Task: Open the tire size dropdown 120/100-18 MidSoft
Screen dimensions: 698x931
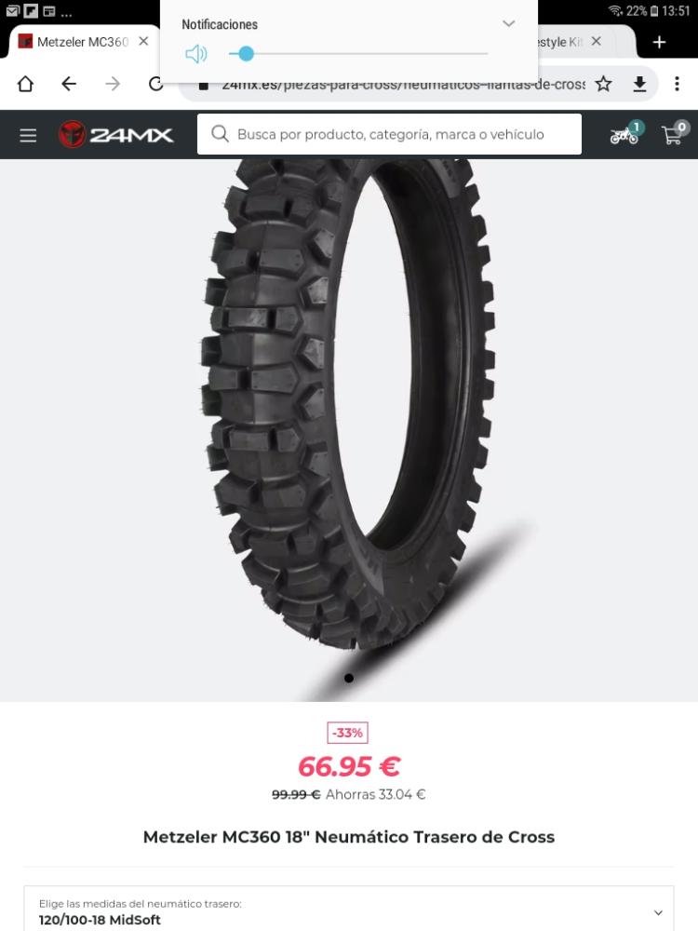Action: click(349, 911)
